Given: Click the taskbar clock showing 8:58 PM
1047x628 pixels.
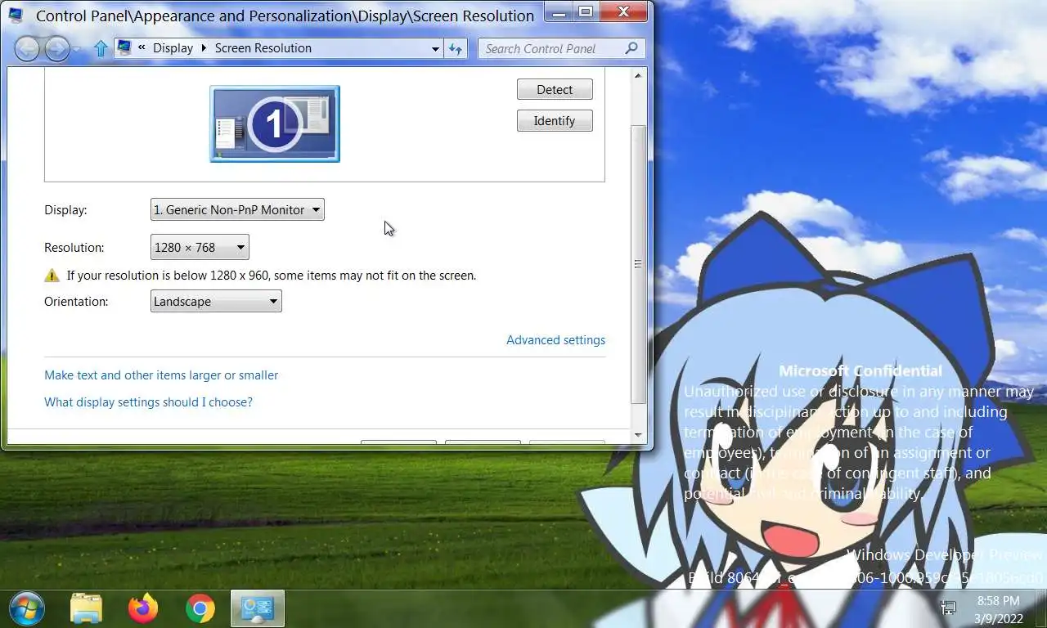Looking at the screenshot, I should click(x=998, y=609).
